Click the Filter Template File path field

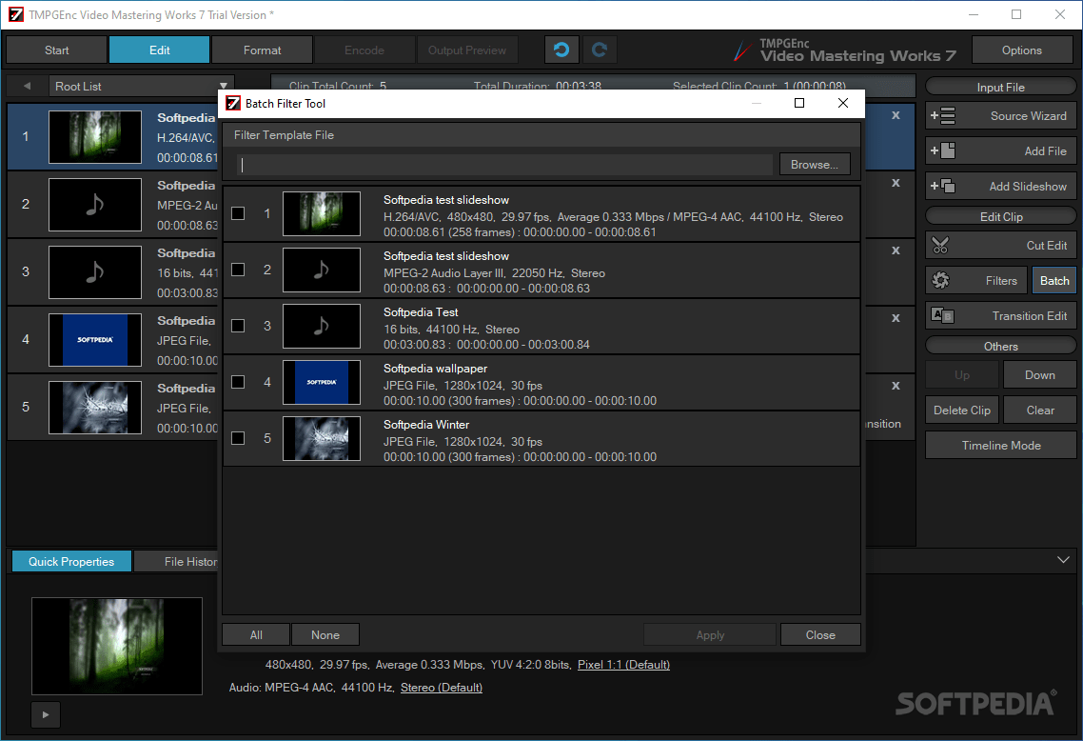[505, 165]
